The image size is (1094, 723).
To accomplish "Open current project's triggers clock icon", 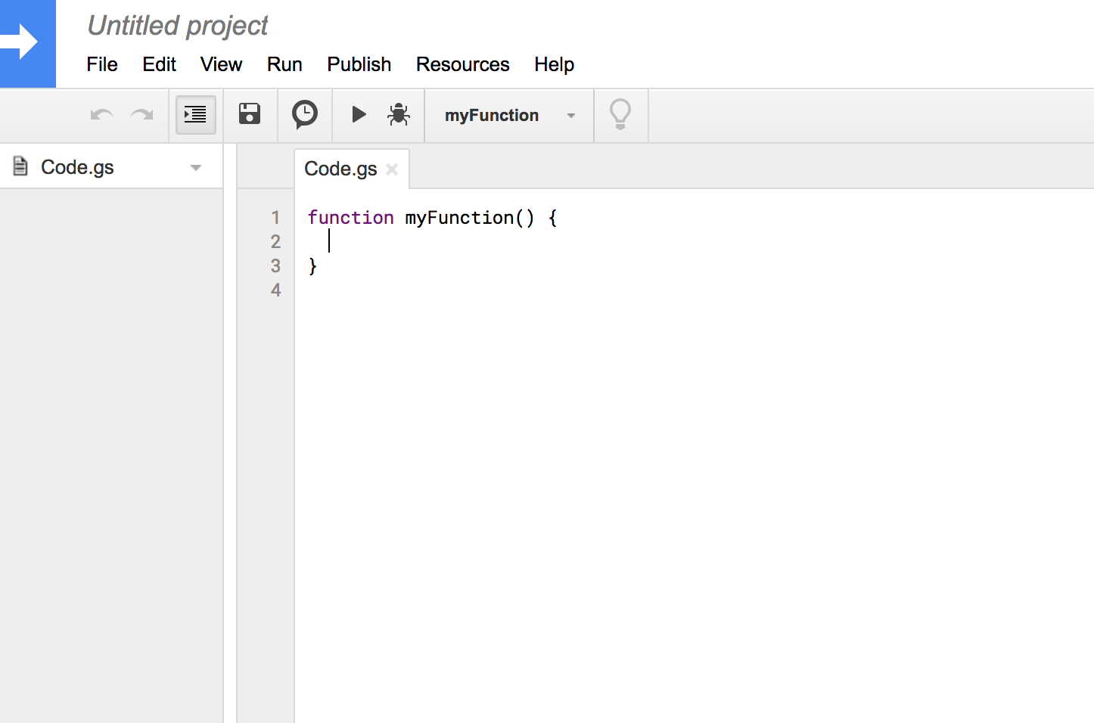I will [x=305, y=114].
